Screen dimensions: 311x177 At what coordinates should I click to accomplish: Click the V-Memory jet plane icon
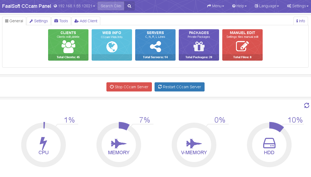(x=194, y=143)
